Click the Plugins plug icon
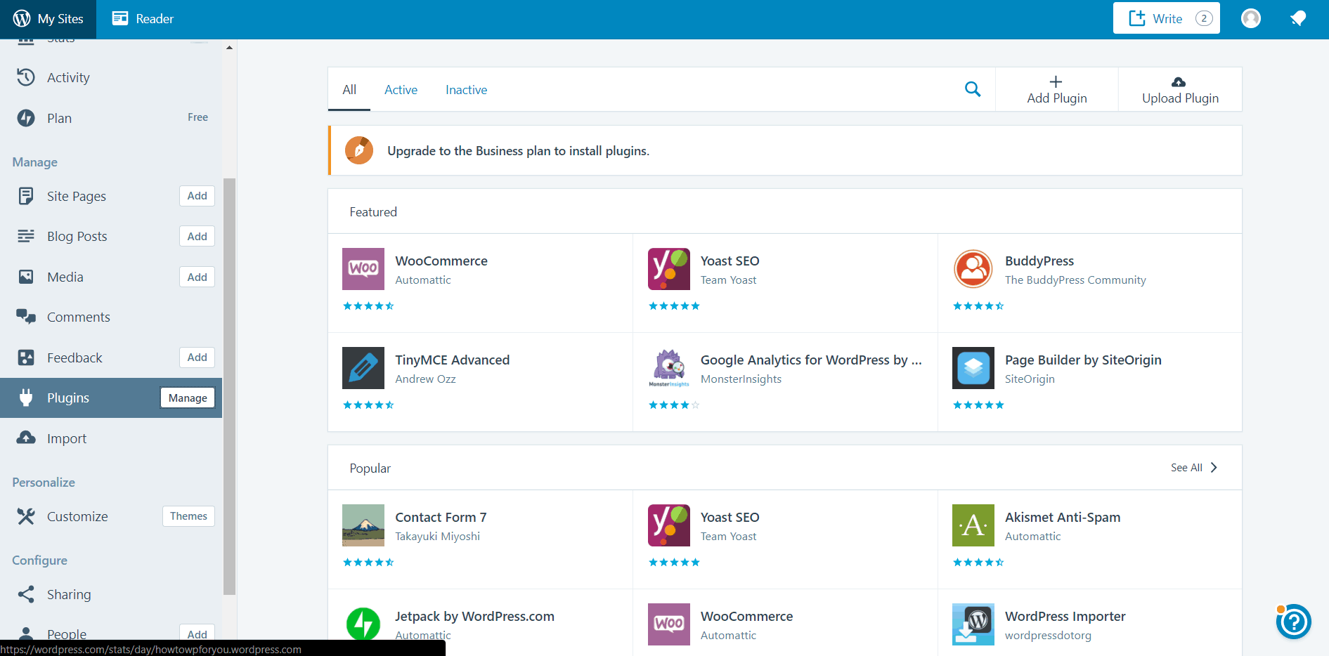1329x656 pixels. (x=26, y=398)
